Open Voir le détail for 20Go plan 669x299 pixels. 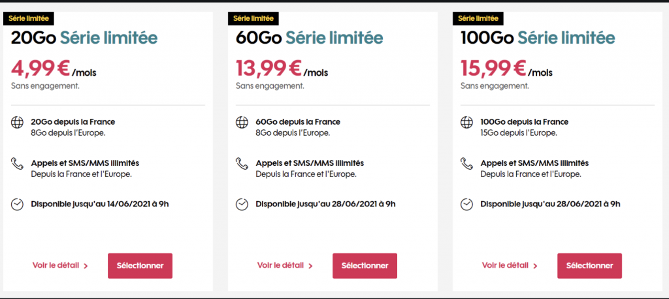point(59,266)
